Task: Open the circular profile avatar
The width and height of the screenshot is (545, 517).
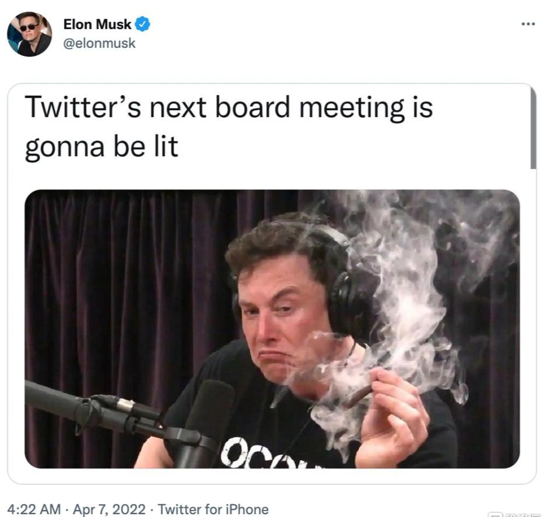Action: (30, 34)
